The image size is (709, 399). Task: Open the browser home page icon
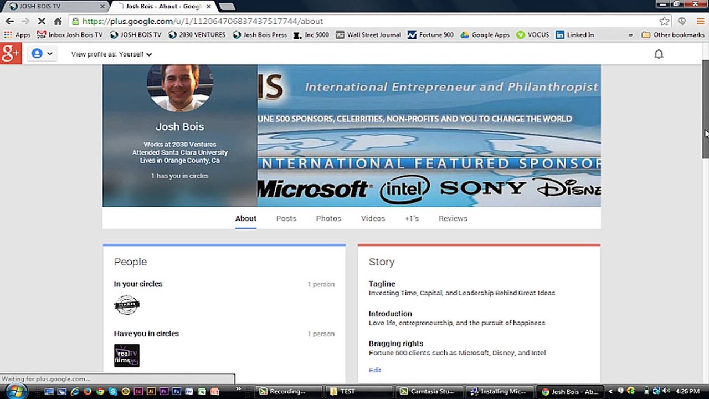point(58,21)
